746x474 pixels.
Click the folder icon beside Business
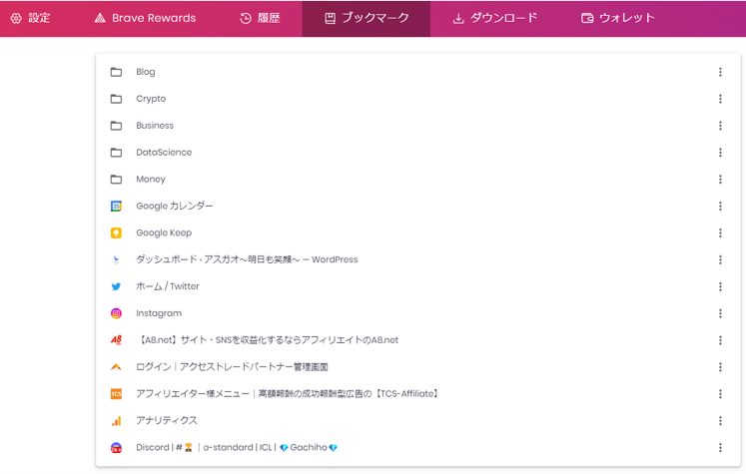pyautogui.click(x=116, y=126)
